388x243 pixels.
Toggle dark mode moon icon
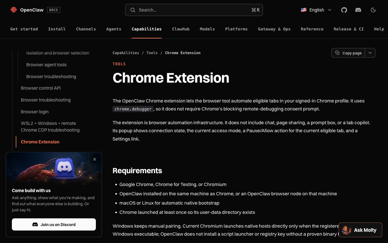[x=373, y=10]
